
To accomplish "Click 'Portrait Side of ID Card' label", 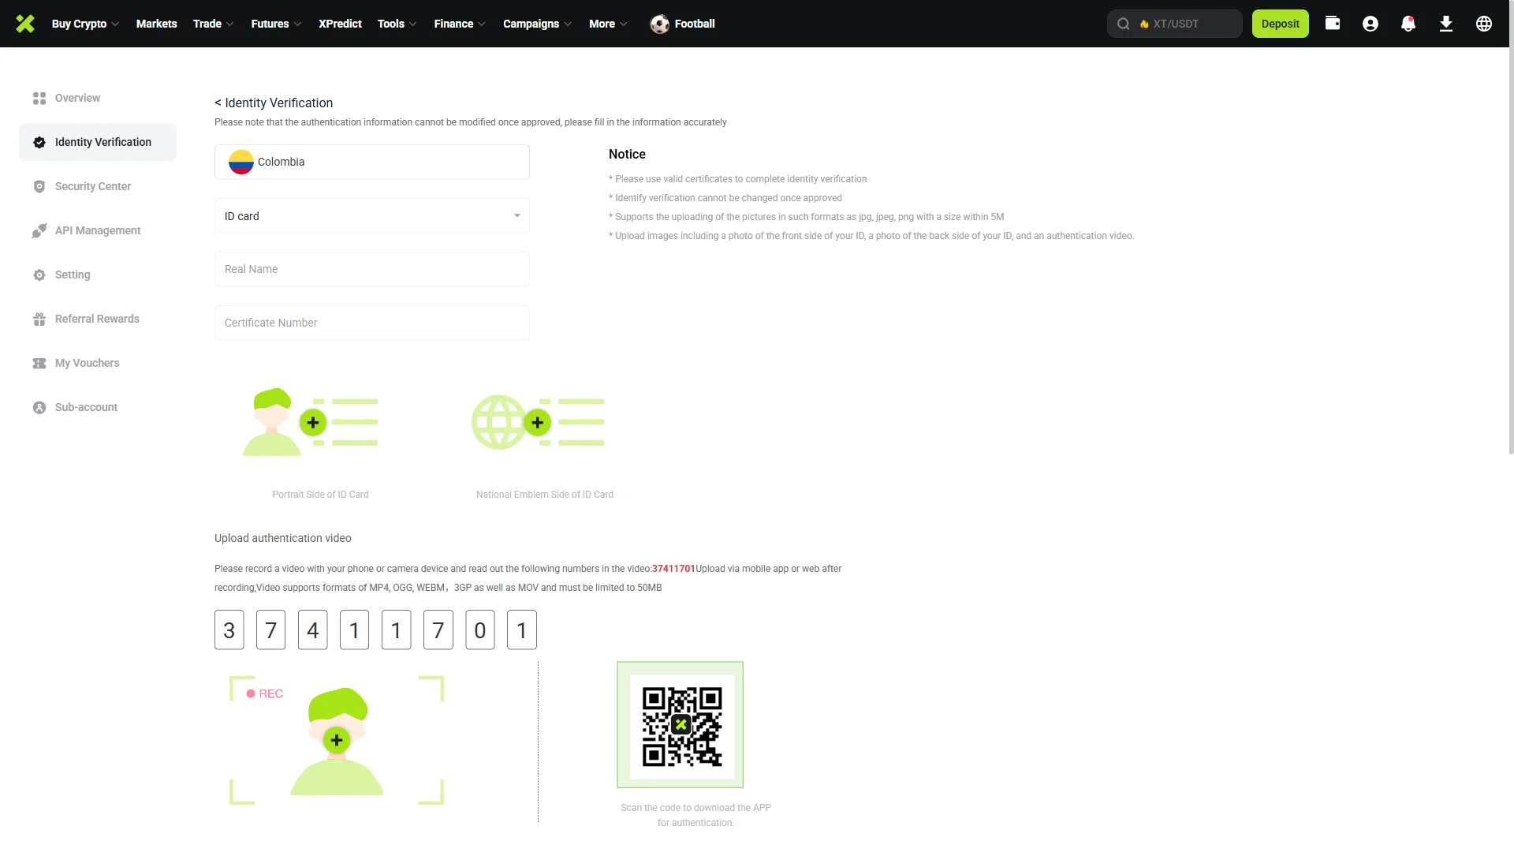I will pos(320,495).
